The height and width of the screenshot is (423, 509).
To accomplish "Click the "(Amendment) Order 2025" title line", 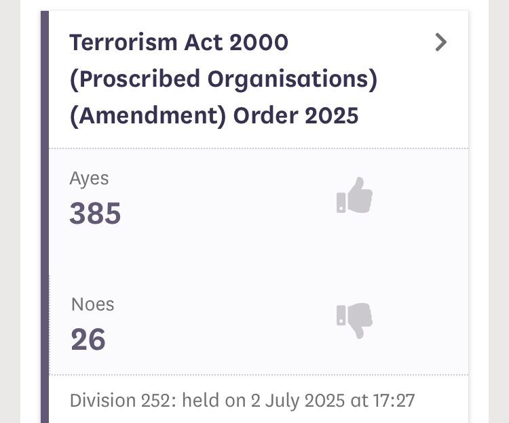I will [214, 116].
